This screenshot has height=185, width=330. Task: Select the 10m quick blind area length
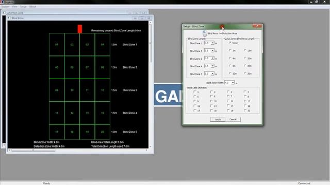[x=230, y=73]
